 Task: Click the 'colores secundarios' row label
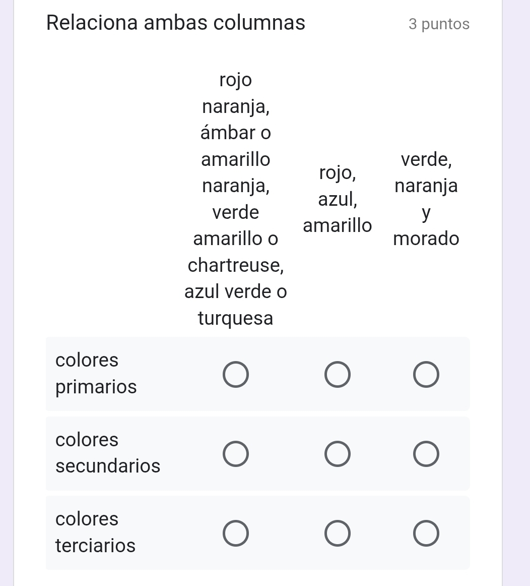(x=108, y=453)
